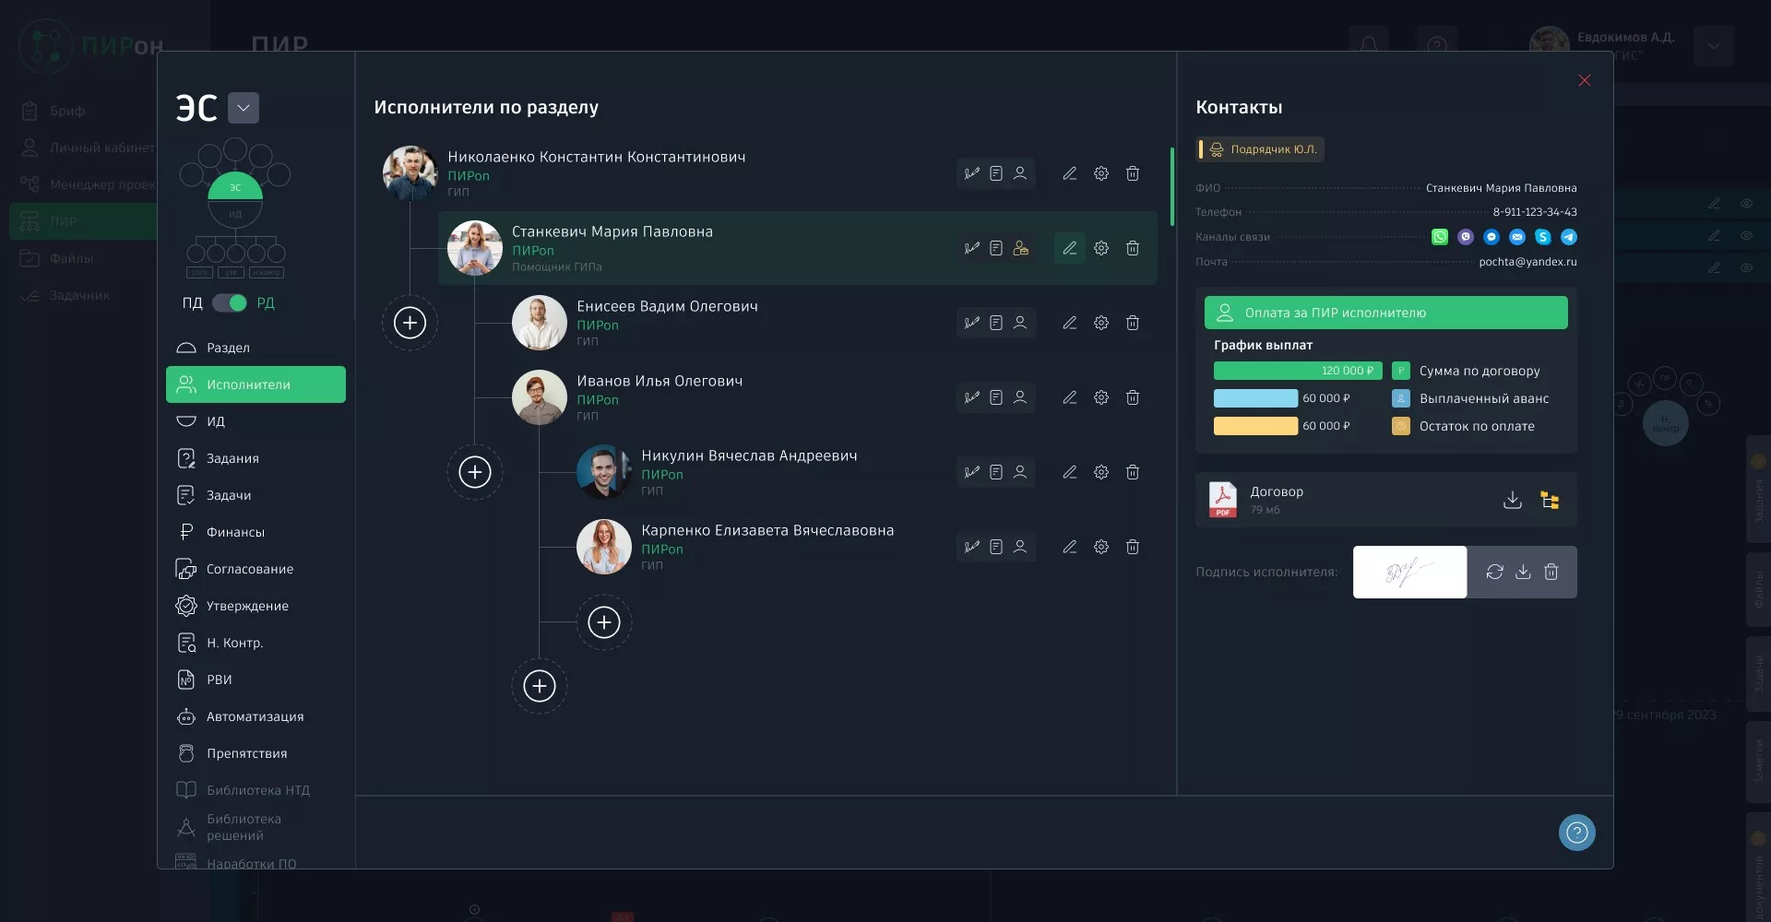Open folder tree icon for Договор
The width and height of the screenshot is (1771, 922).
[x=1550, y=500]
